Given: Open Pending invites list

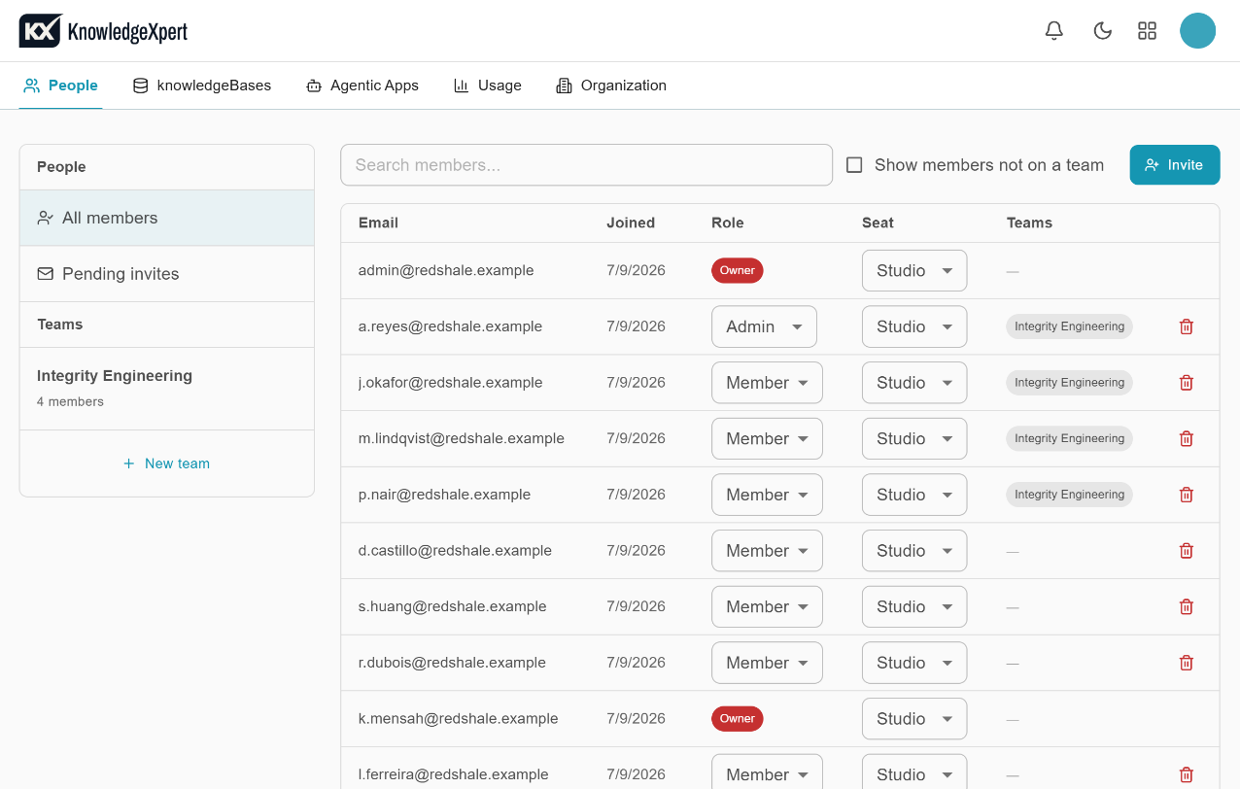Looking at the screenshot, I should click(167, 274).
